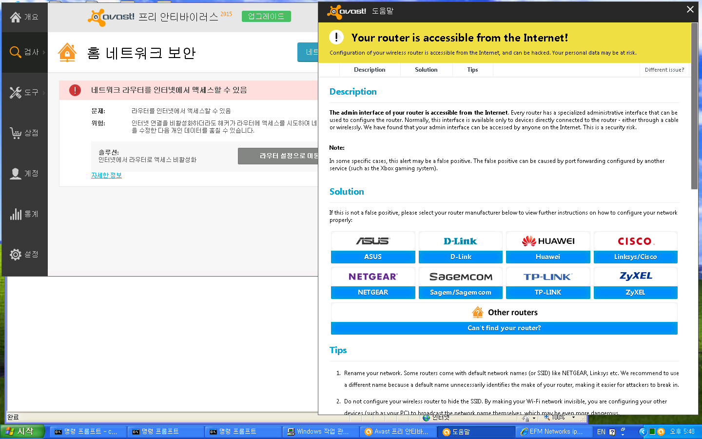Viewport: 702px width, 439px height.
Task: Click the Can't find your router? button
Action: coord(504,328)
